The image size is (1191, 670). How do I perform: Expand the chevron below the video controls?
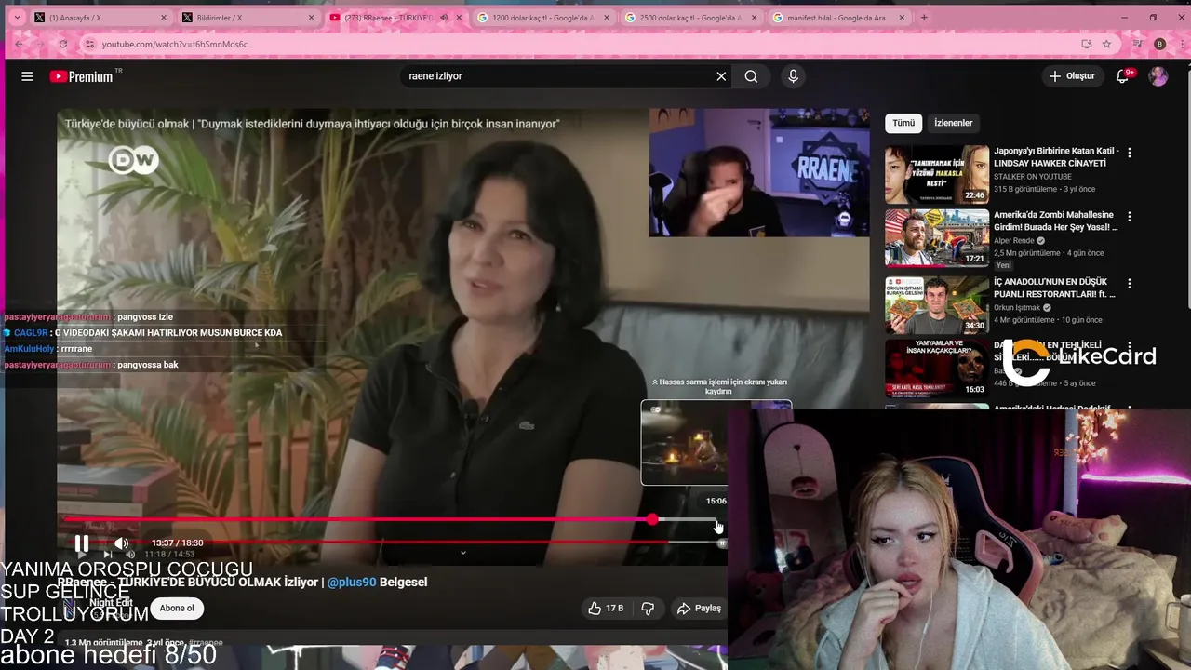coord(462,553)
